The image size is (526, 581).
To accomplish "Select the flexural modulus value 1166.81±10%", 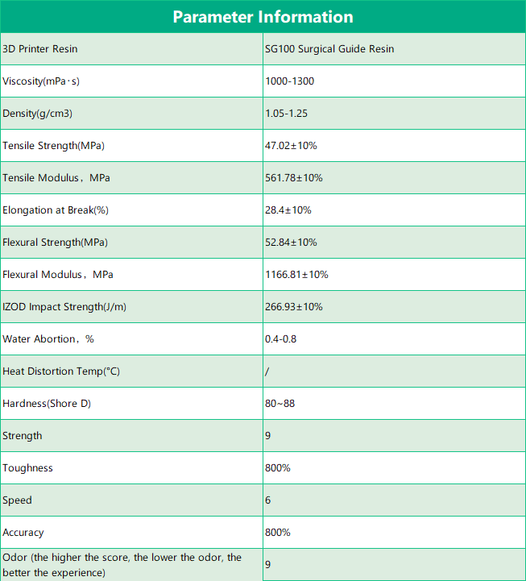I will click(x=296, y=275).
